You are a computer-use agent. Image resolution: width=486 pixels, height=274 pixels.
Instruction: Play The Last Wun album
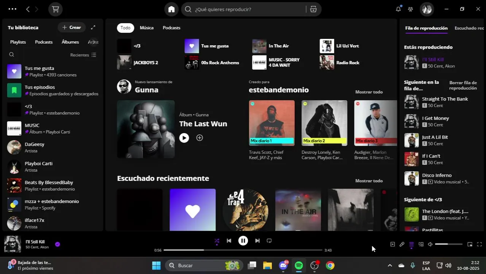point(184,138)
